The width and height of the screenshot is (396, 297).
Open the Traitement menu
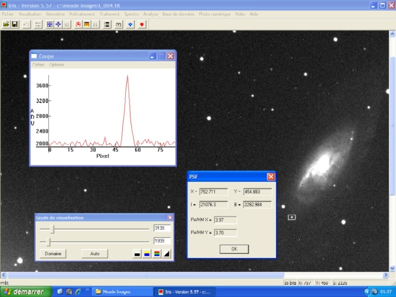(x=109, y=14)
